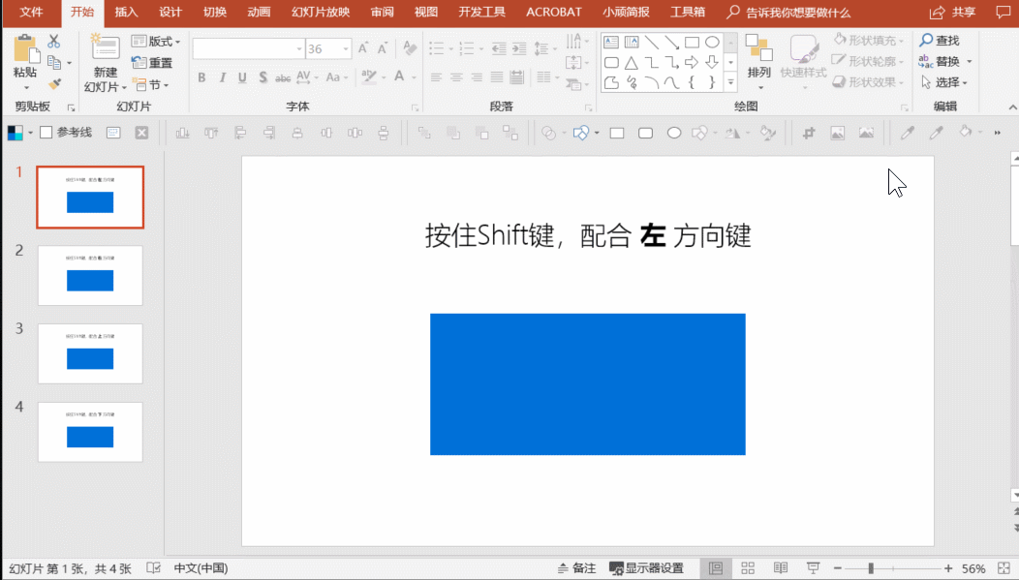Select slide 4 thumbnail
This screenshot has width=1019, height=580.
coord(90,432)
